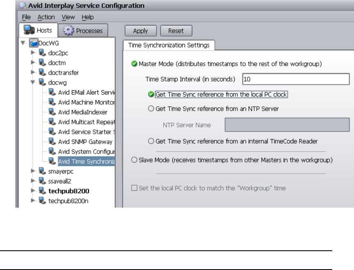Click the smayerpc host computer icon

[42, 171]
